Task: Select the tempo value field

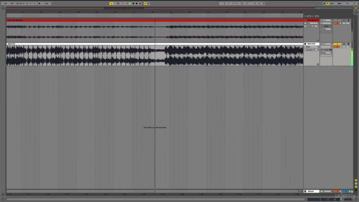Action: (x=19, y=4)
